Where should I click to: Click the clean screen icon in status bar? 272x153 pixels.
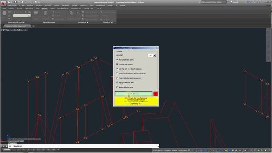click(x=266, y=150)
